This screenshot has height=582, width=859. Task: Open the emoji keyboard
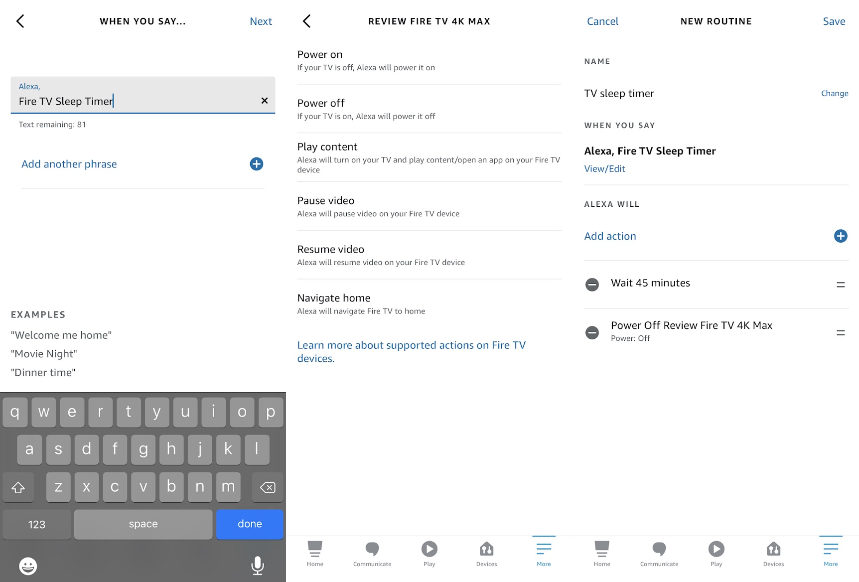tap(28, 566)
